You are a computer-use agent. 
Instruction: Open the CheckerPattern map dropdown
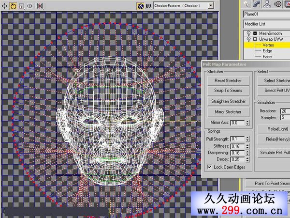pyautogui.click(x=211, y=5)
